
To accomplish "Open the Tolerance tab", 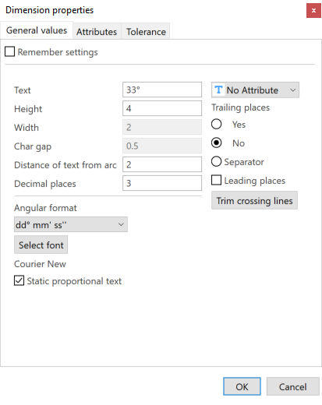I will pyautogui.click(x=146, y=32).
